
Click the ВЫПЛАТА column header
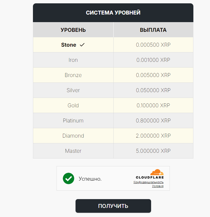click(x=153, y=30)
